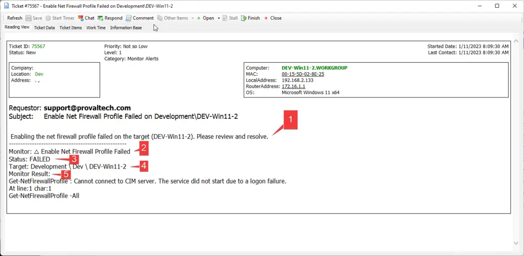The height and width of the screenshot is (256, 524).
Task: Expand the Open status dropdown arrow
Action: [x=219, y=18]
